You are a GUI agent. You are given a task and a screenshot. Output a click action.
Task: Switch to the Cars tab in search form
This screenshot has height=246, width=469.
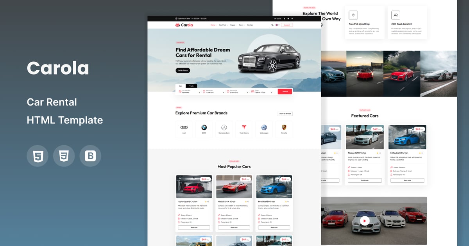pyautogui.click(x=181, y=86)
